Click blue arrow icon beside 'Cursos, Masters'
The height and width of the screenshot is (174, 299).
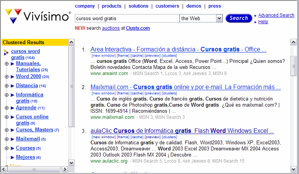click(x=13, y=130)
